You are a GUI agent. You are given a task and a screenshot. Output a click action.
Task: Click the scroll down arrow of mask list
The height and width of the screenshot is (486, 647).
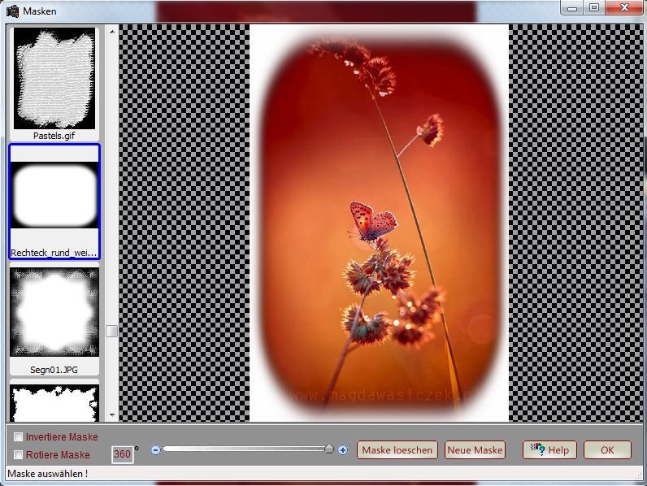(112, 415)
